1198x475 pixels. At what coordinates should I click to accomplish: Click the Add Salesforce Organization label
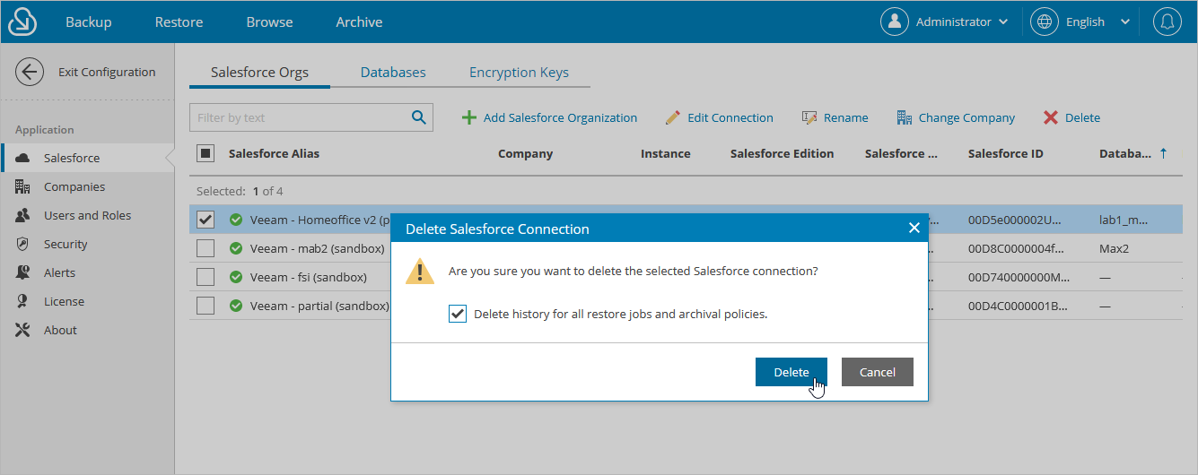click(560, 117)
